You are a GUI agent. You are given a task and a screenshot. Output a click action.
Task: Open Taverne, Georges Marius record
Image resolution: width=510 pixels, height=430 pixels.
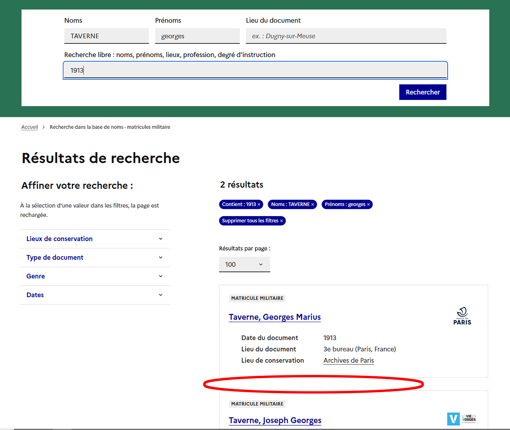tap(274, 317)
